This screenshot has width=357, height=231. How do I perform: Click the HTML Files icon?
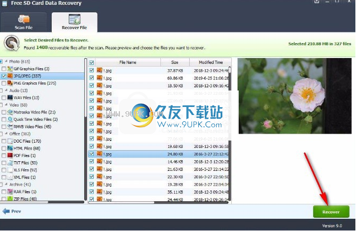point(10,148)
